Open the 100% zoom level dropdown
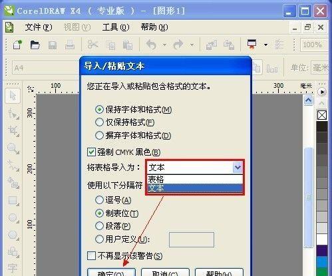The width and height of the screenshot is (332, 276). click(x=314, y=45)
